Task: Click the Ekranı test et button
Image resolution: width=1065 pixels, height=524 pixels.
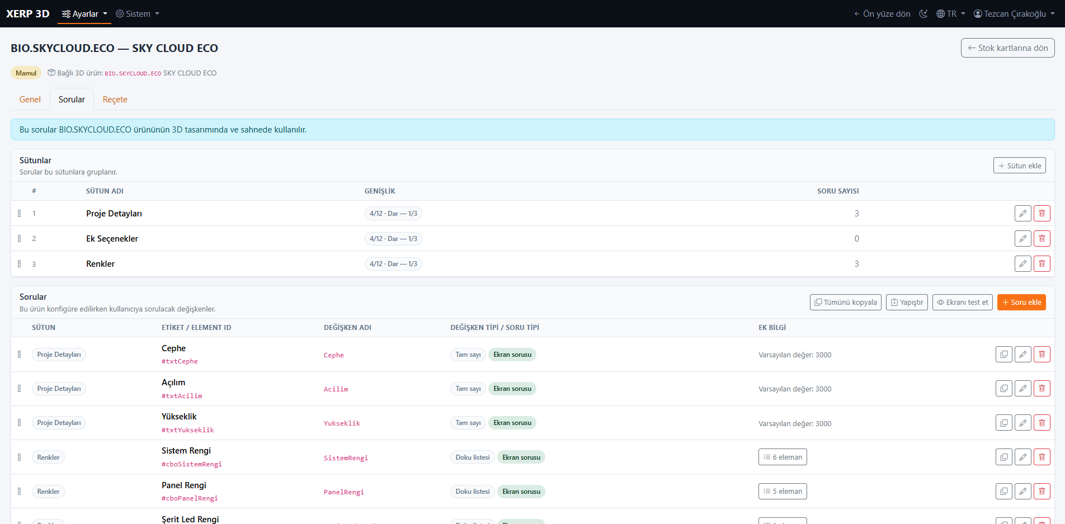Action: pos(963,303)
